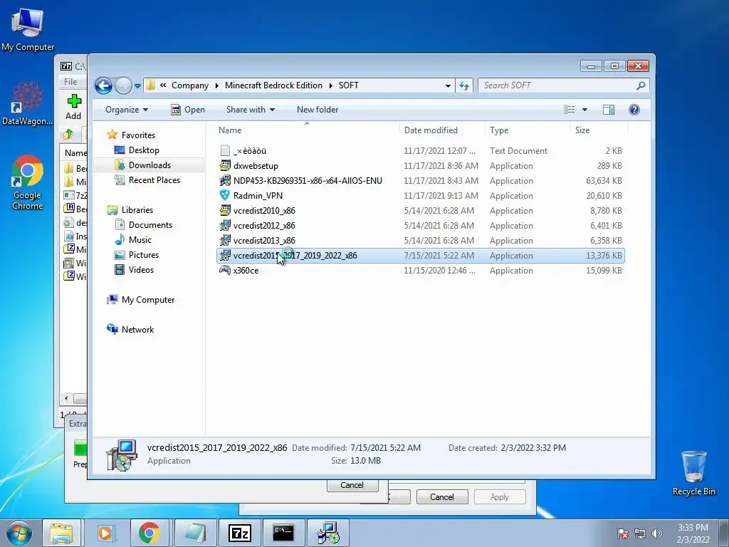The image size is (729, 547).
Task: Open the Music library
Action: (x=140, y=240)
